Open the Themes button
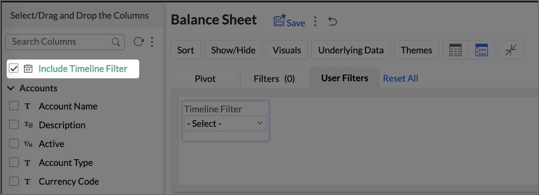The width and height of the screenshot is (539, 195). (416, 50)
